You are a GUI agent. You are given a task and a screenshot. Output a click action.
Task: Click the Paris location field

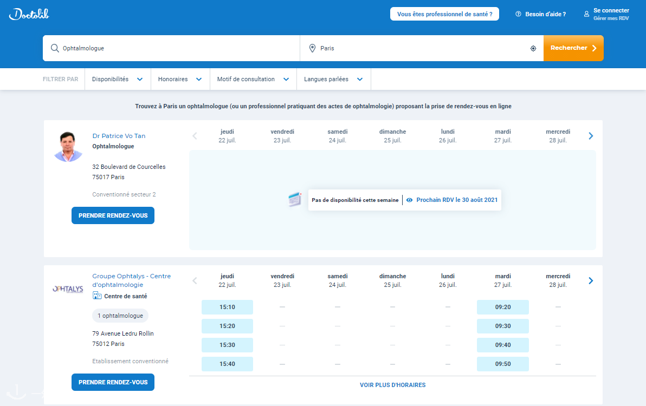422,48
